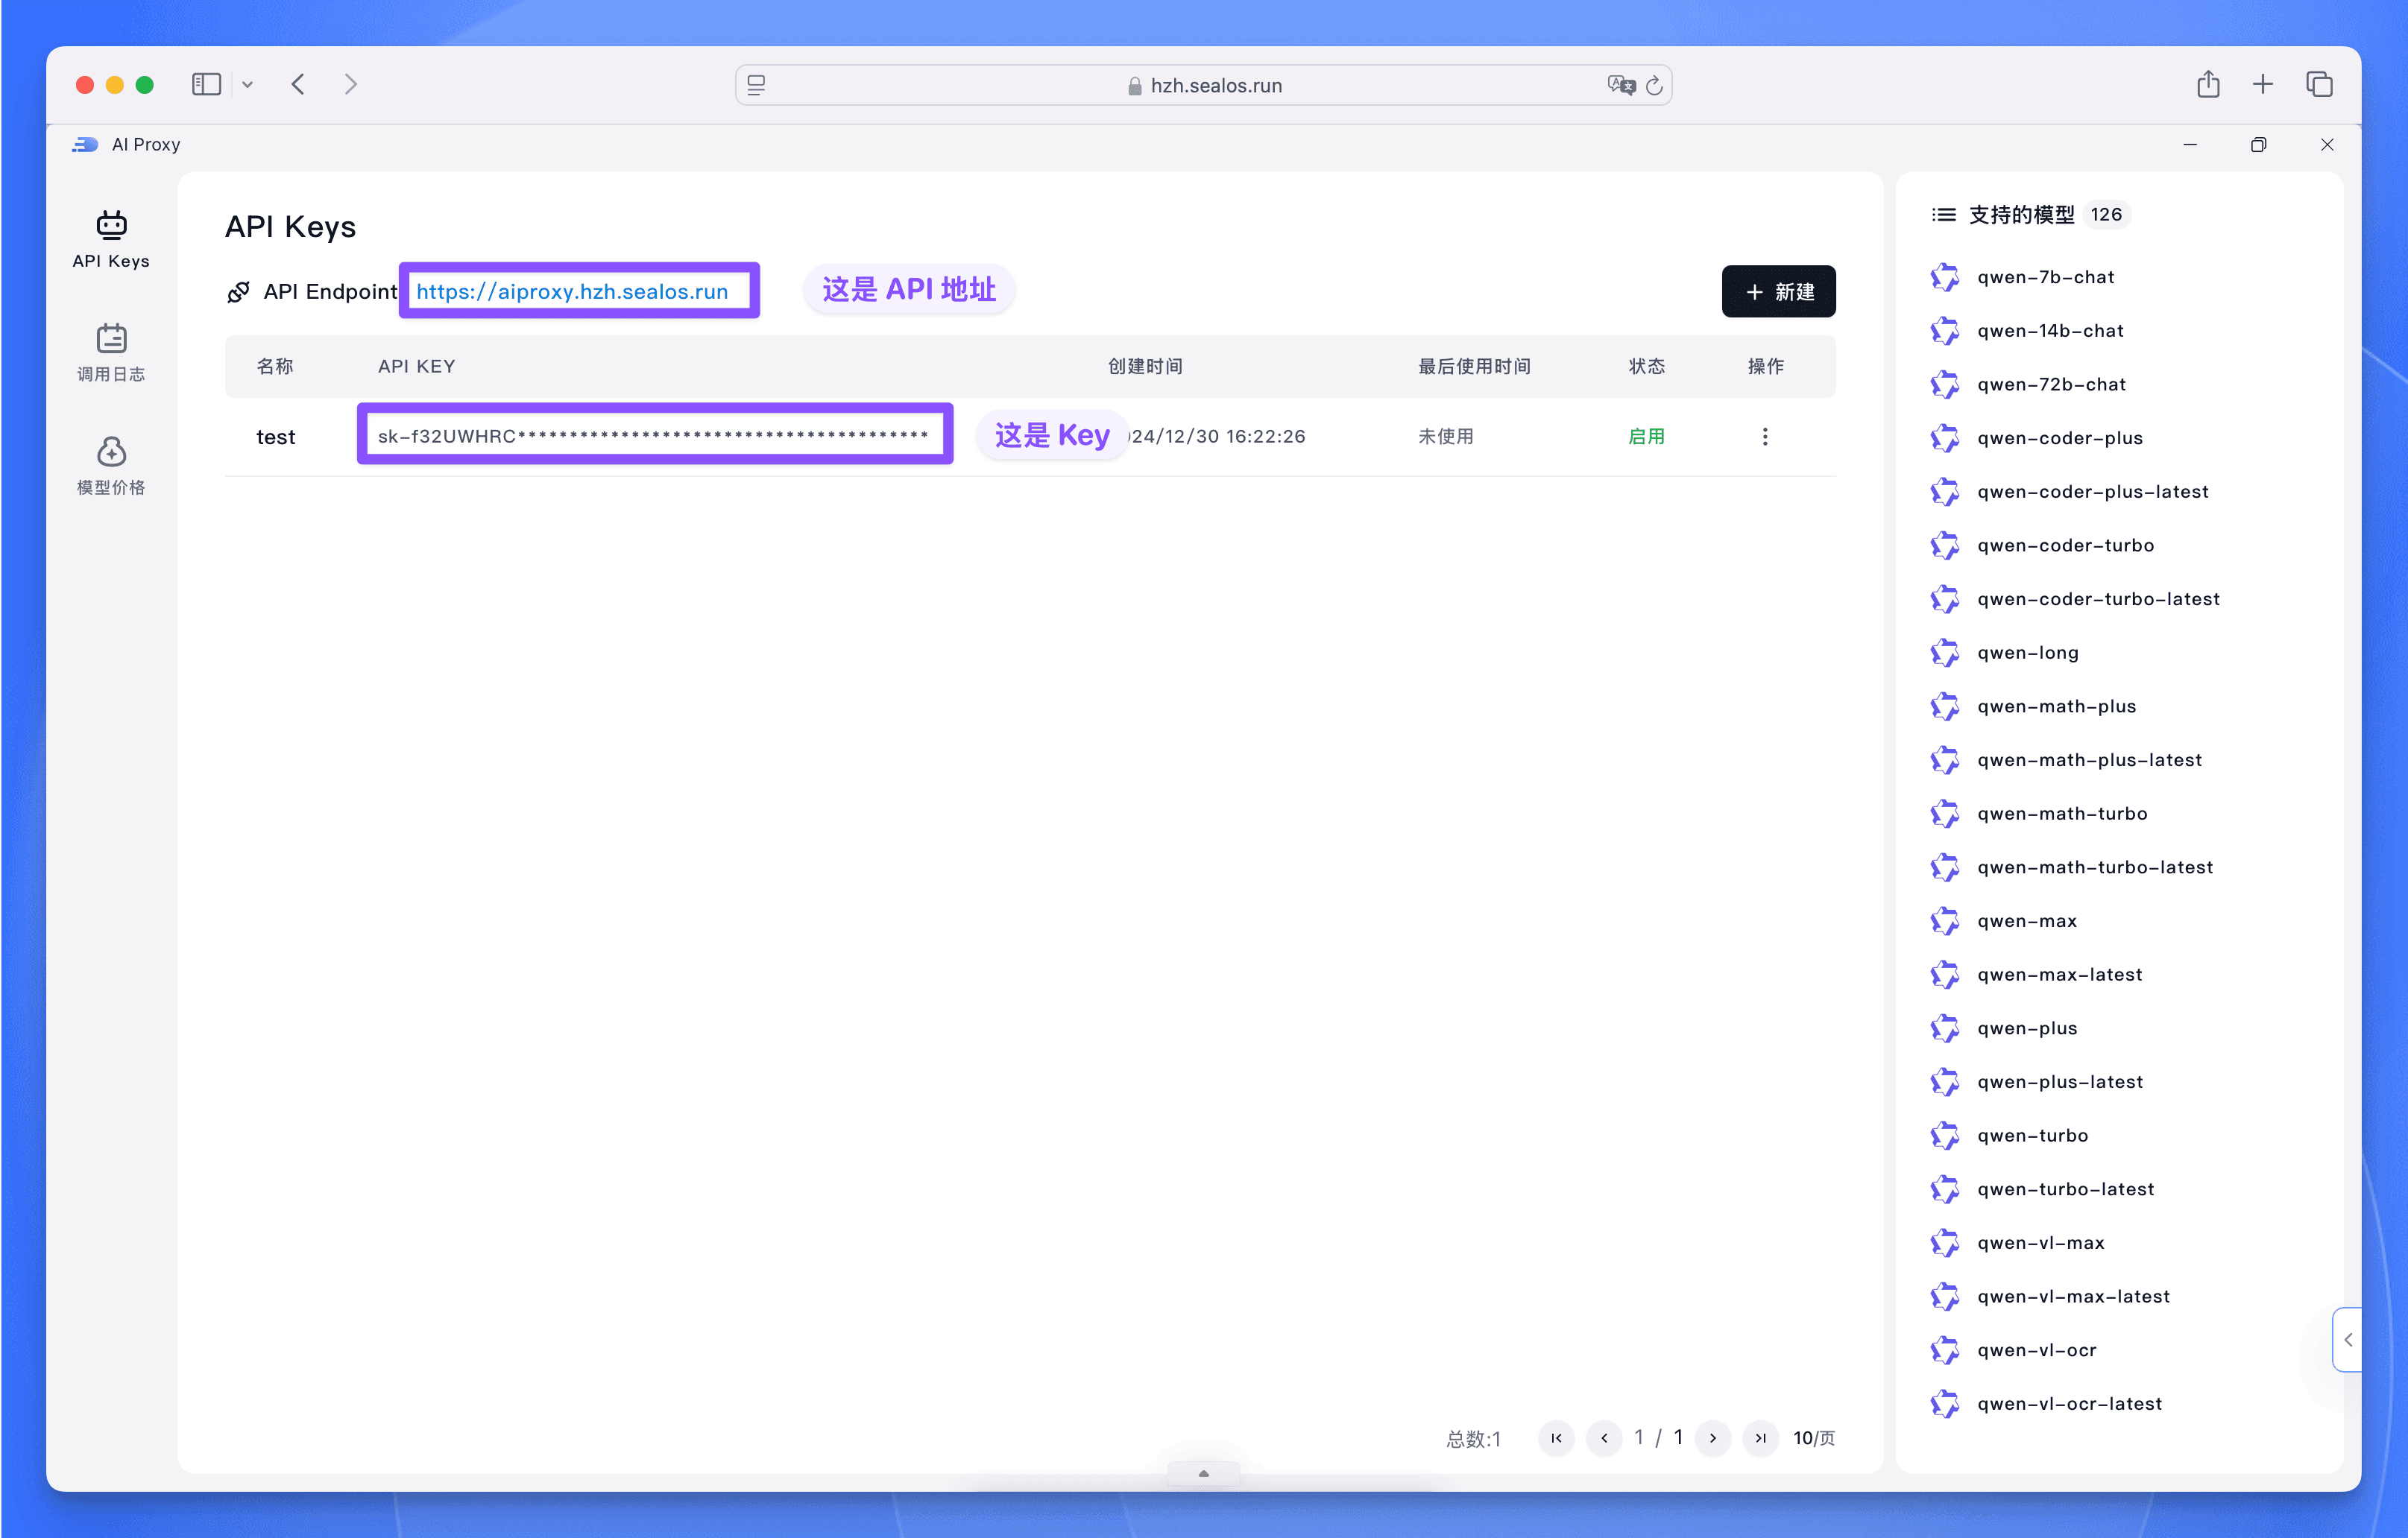Click the three-dot actions menu for test key
Image resolution: width=2408 pixels, height=1538 pixels.
point(1765,437)
